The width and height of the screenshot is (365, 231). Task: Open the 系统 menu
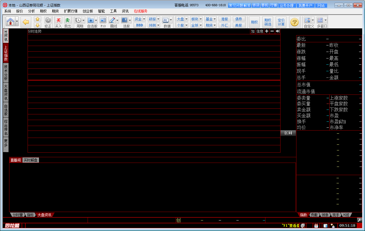tap(8, 11)
